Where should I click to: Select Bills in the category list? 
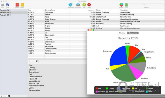[30, 65]
